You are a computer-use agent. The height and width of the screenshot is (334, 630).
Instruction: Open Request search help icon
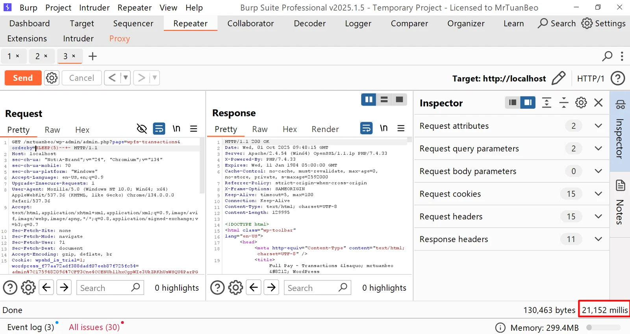tap(10, 288)
